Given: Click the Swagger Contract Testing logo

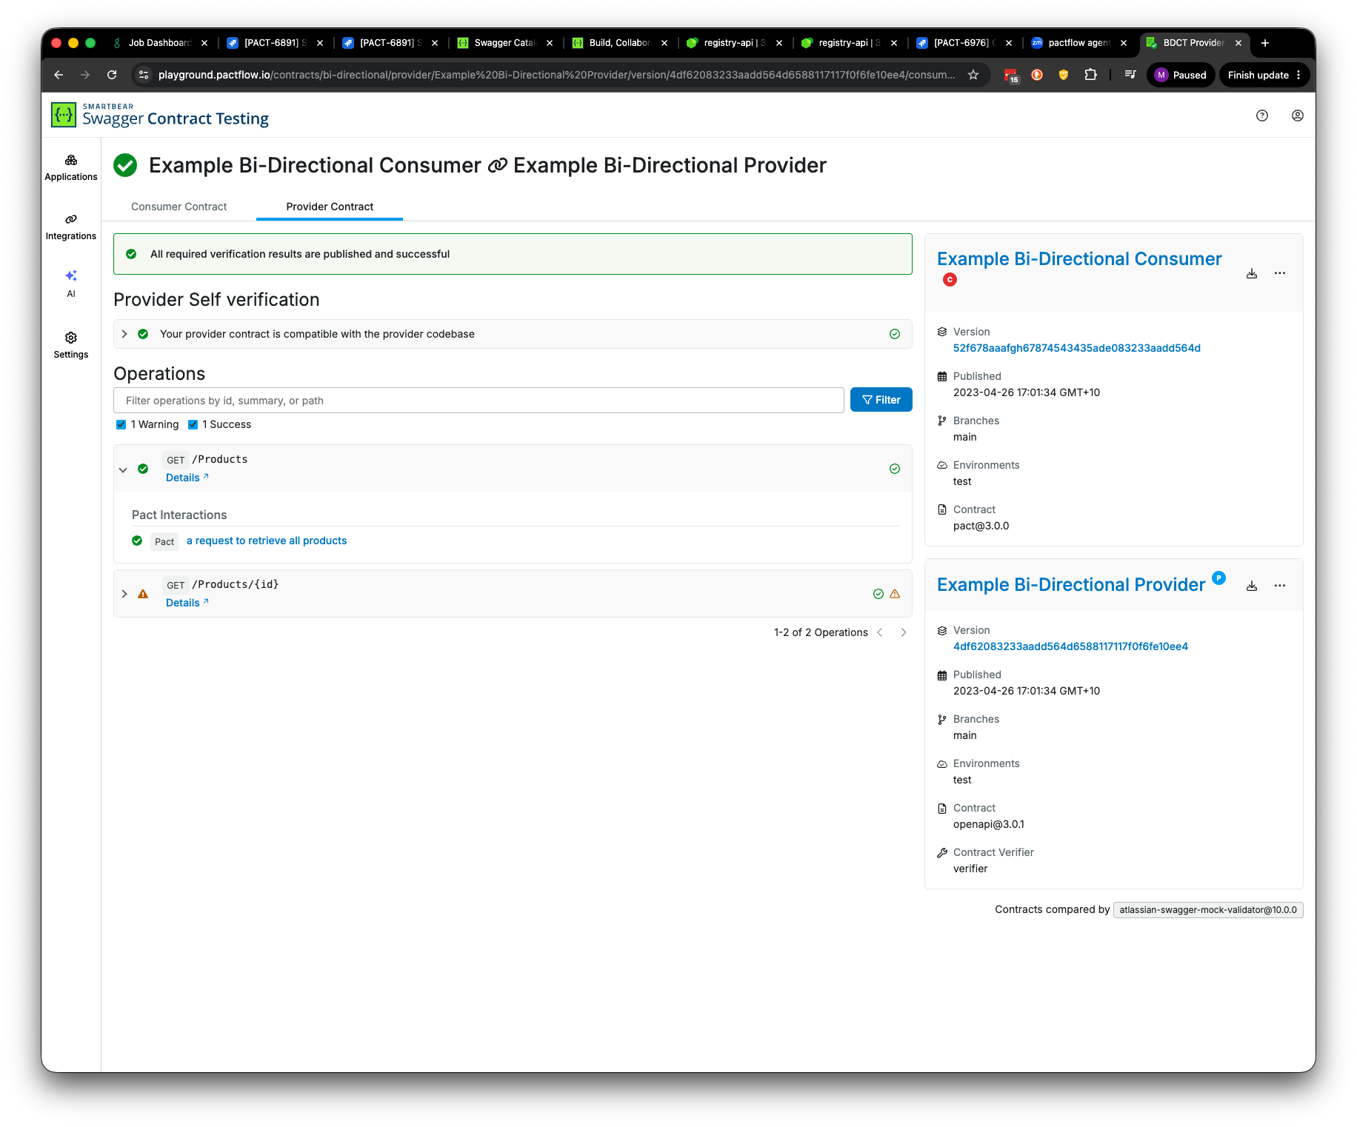Looking at the screenshot, I should click(x=160, y=115).
